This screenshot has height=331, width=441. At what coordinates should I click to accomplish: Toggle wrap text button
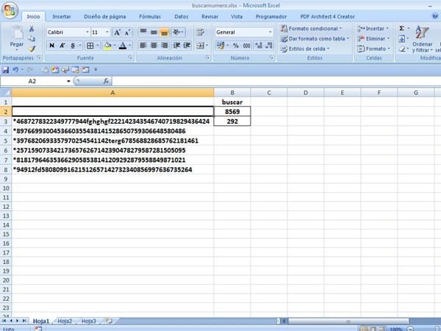[200, 32]
